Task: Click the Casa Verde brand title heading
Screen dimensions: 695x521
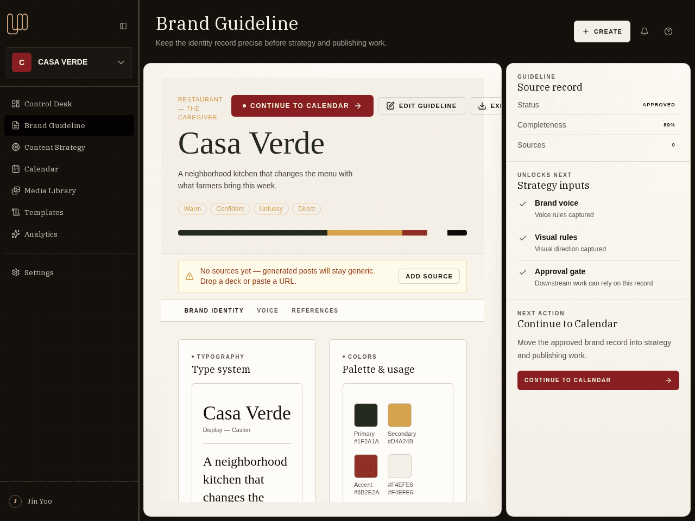Action: coord(251,144)
